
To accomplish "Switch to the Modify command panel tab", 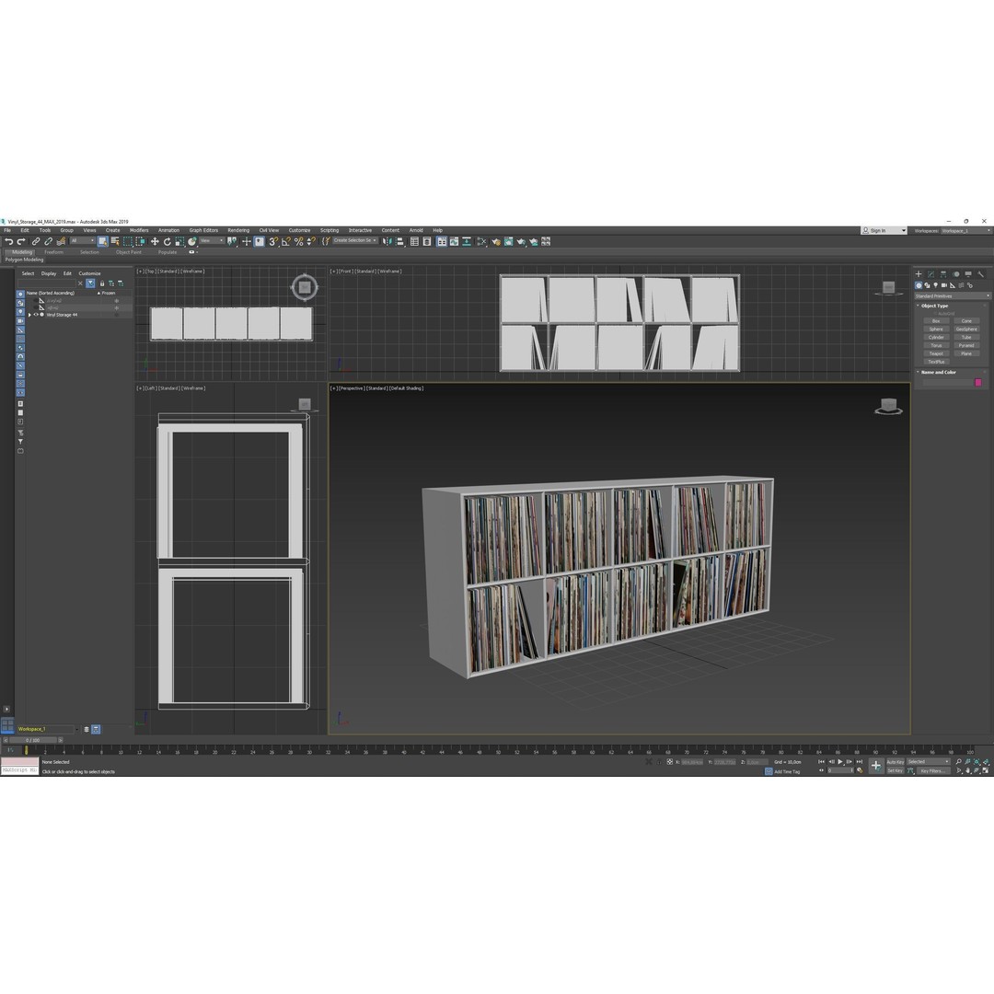I will tap(930, 274).
